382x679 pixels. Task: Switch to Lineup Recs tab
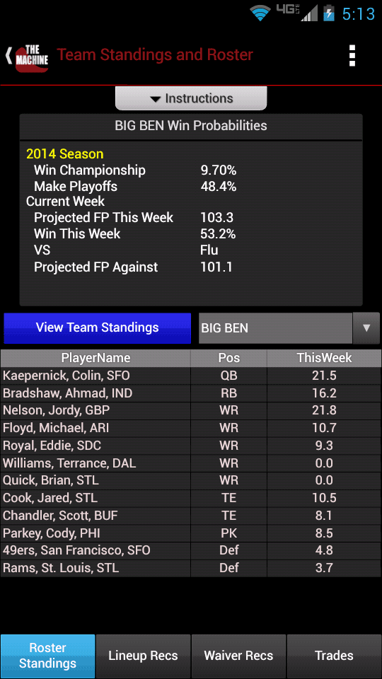[x=144, y=656]
